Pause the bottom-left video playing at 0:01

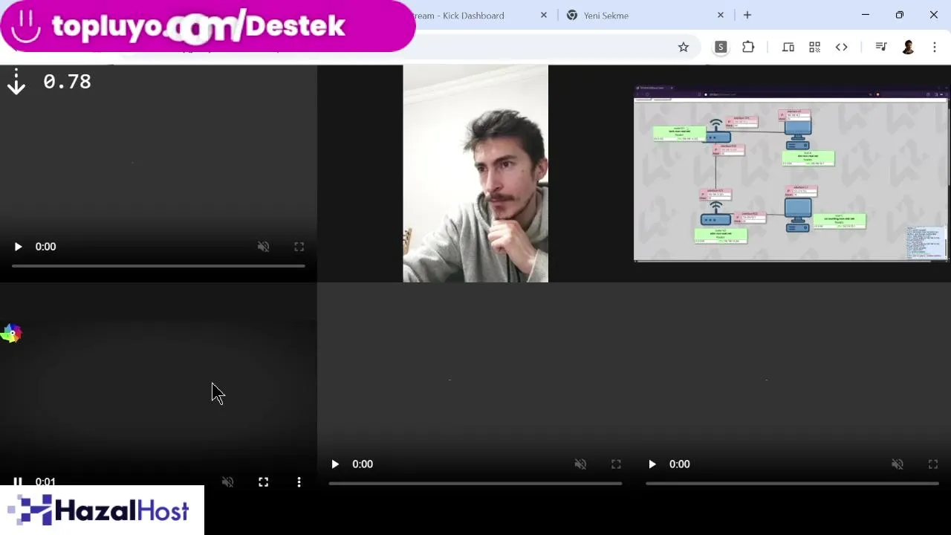click(18, 481)
